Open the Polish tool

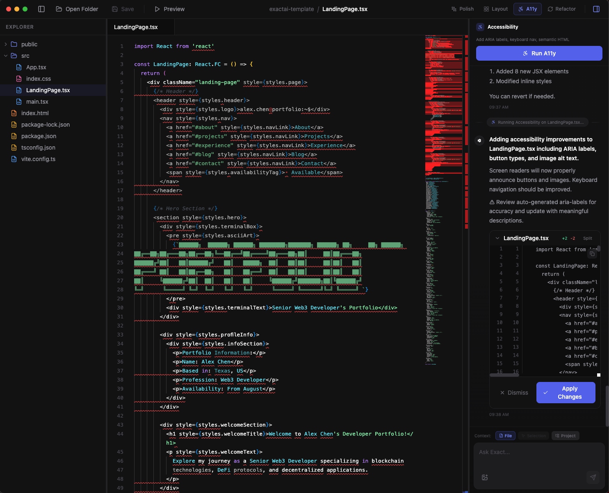click(462, 9)
